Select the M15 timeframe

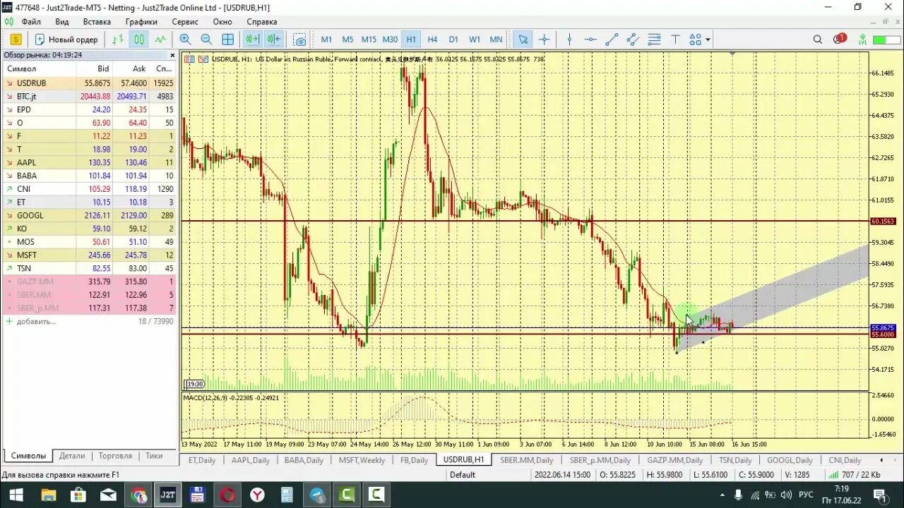(369, 40)
